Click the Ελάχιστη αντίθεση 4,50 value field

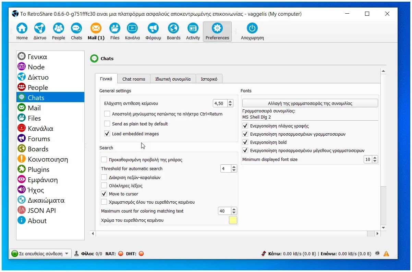[x=220, y=103]
